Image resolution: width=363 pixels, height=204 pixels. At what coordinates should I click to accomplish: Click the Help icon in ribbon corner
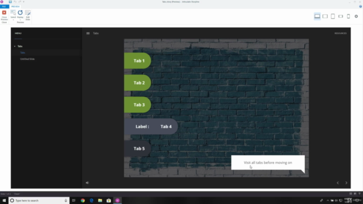coord(361,6)
